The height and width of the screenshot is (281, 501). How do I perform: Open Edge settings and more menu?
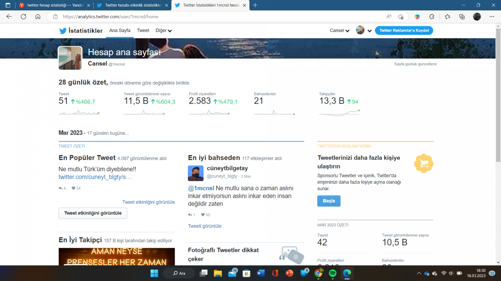492,17
